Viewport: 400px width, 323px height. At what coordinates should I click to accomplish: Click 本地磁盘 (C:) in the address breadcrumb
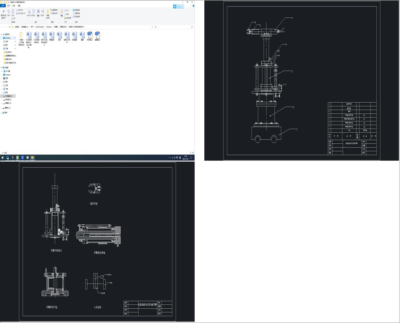(x=25, y=27)
